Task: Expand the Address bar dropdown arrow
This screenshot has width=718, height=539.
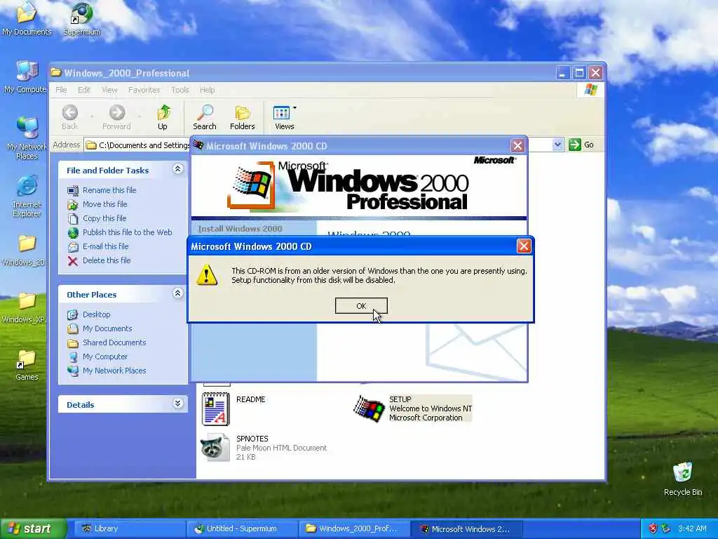Action: [x=557, y=145]
